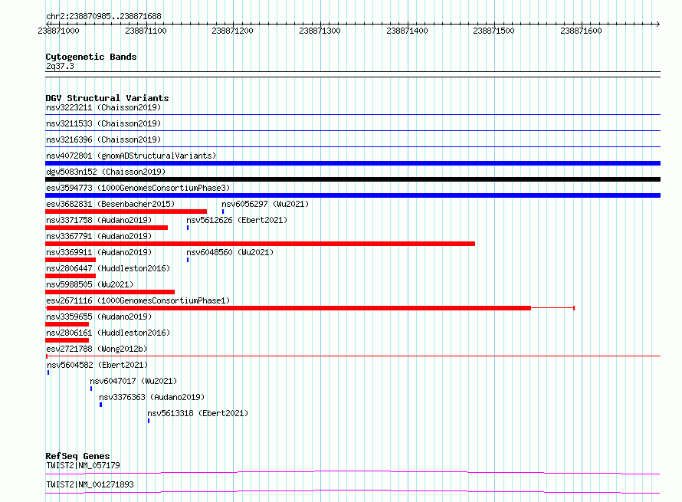The width and height of the screenshot is (682, 502).
Task: Click the blue esv3594773 variant bar
Action: tap(352, 195)
